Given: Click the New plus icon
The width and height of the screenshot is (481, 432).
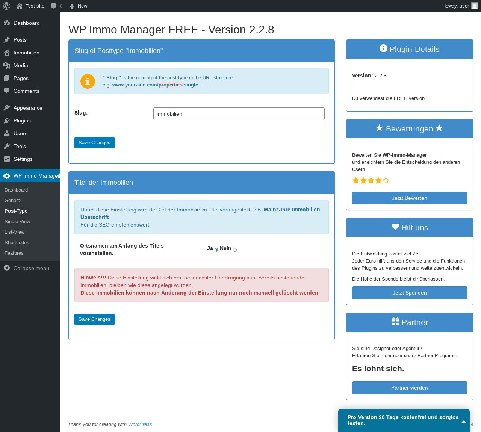Looking at the screenshot, I should coord(72,6).
